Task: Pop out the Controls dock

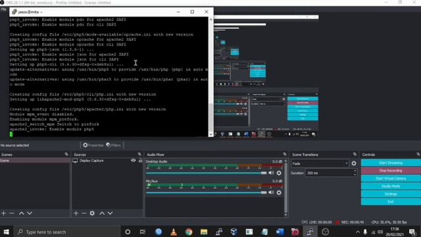Action: (418, 155)
